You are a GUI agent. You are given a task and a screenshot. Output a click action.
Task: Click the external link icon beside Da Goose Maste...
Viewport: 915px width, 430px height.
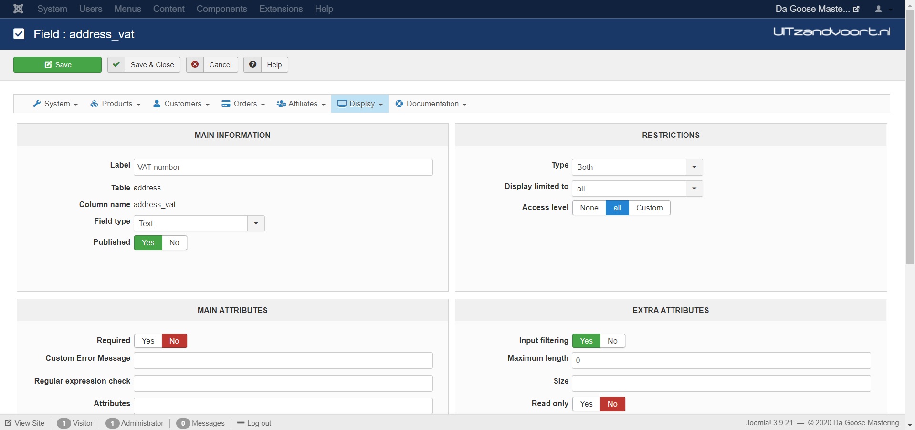(856, 9)
